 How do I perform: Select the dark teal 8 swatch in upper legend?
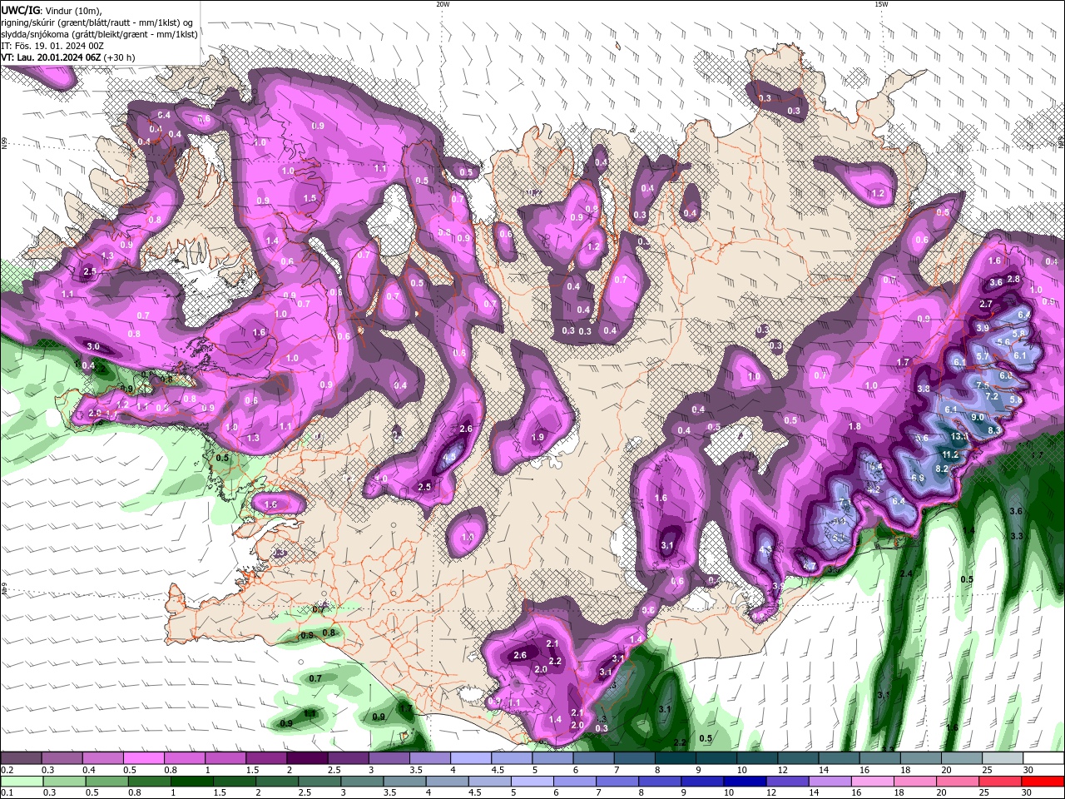(x=676, y=758)
